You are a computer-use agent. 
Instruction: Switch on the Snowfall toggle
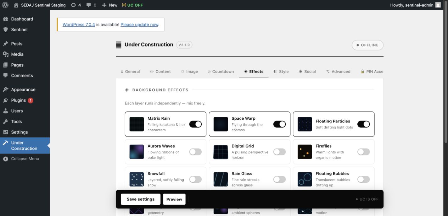coord(195,179)
